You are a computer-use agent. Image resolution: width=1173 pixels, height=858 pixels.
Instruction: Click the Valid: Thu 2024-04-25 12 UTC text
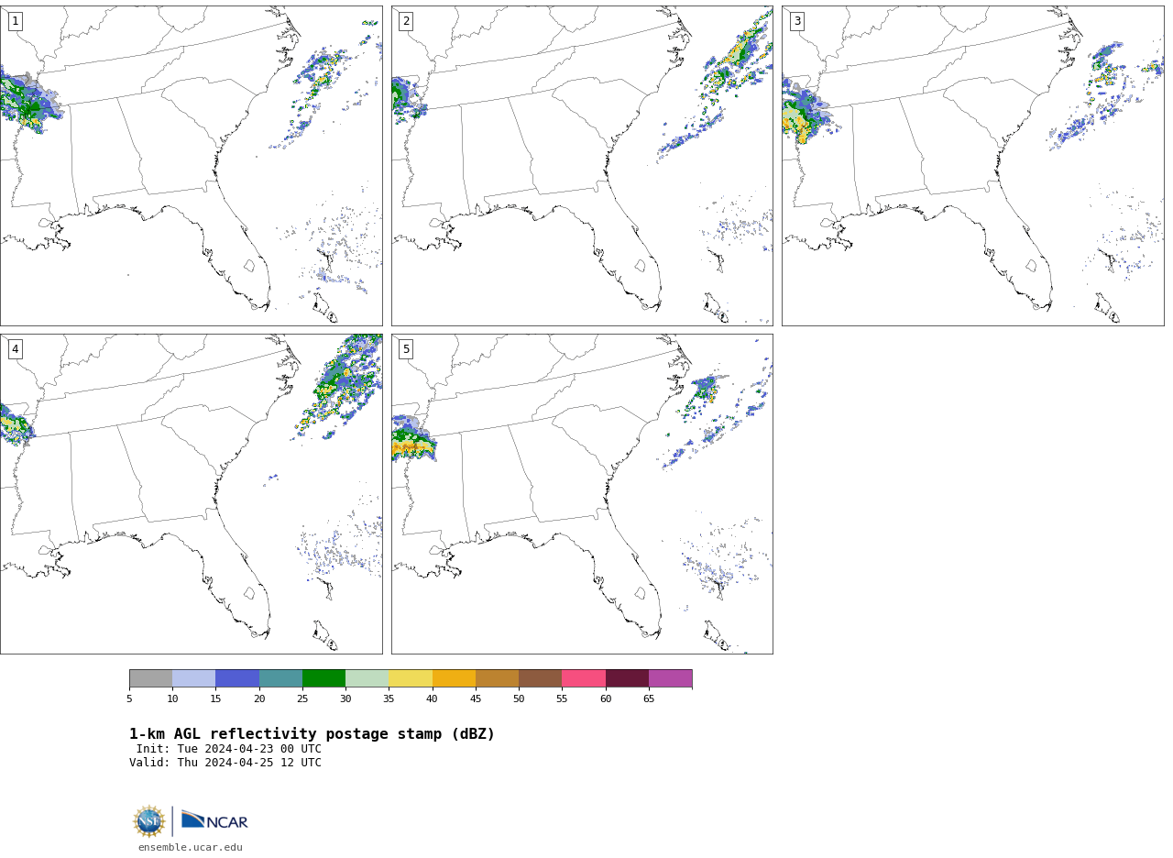point(225,763)
